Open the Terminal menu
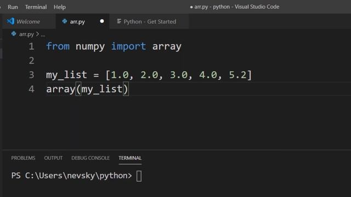 point(36,7)
